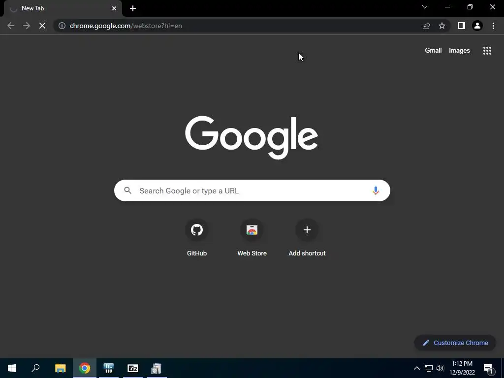Open the volume control tray icon

440,368
